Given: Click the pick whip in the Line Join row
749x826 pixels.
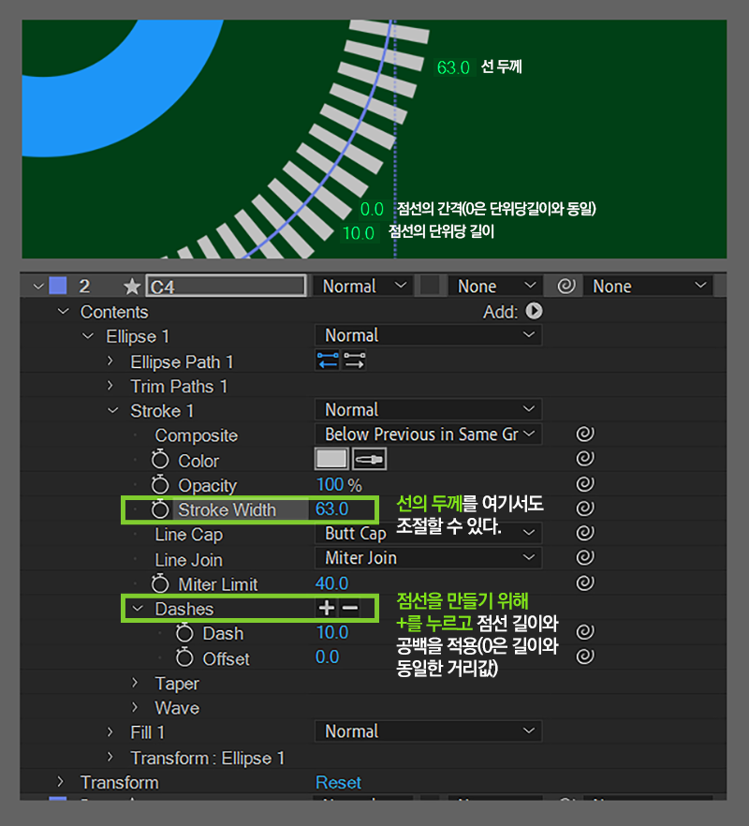Looking at the screenshot, I should 584,557.
